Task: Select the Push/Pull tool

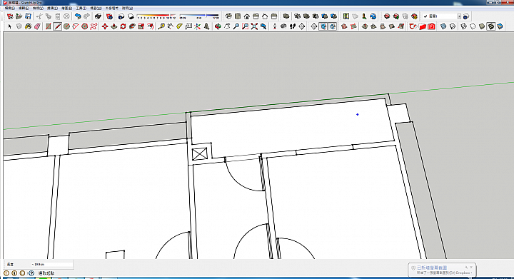Action: pos(114,26)
